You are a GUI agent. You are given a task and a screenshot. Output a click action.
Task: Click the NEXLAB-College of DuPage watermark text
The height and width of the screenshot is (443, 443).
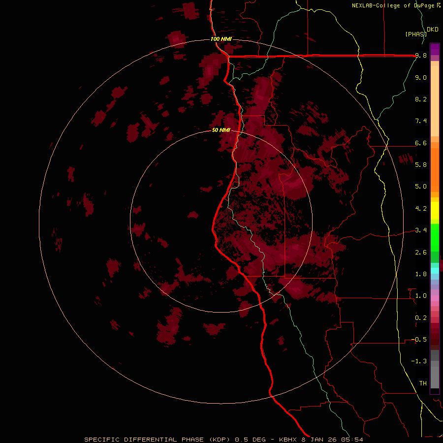(x=394, y=5)
